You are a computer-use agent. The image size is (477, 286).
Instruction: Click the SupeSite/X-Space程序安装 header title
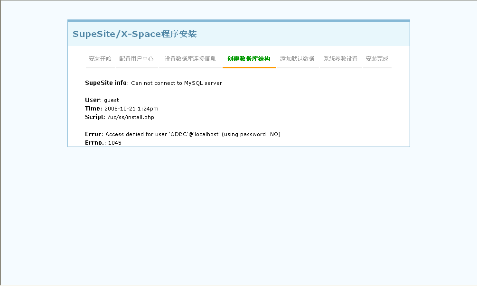[135, 34]
